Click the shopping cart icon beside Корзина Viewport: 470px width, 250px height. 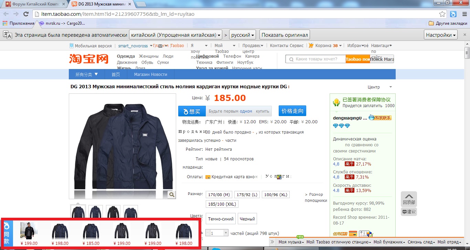click(x=311, y=45)
